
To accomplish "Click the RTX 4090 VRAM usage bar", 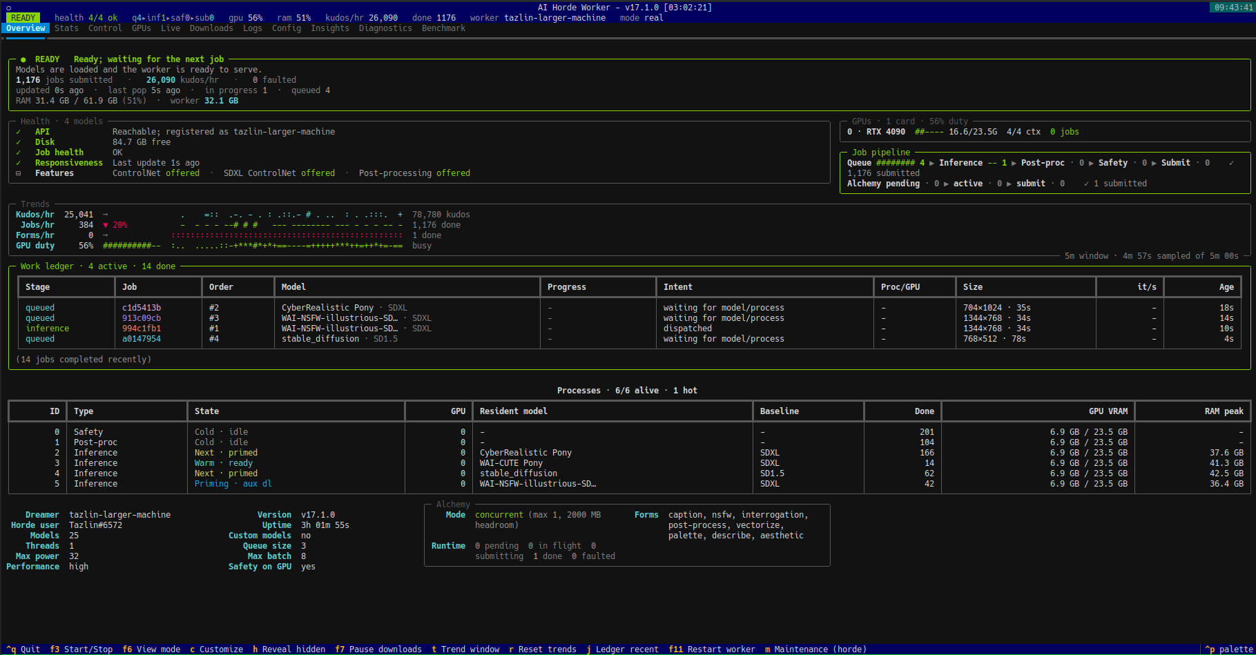I will point(929,132).
